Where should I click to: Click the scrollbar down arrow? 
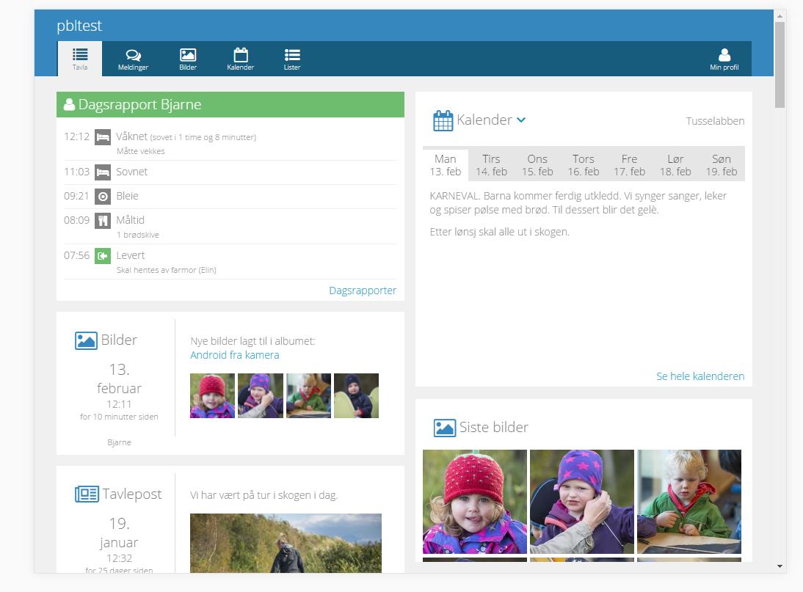pyautogui.click(x=780, y=566)
